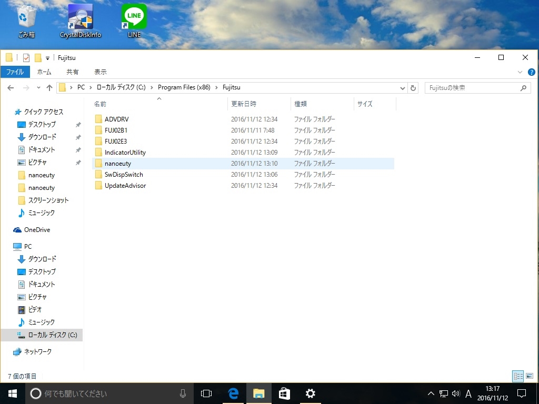Switch to details view icon in status bar
Screen dimensions: 539x404
point(518,376)
